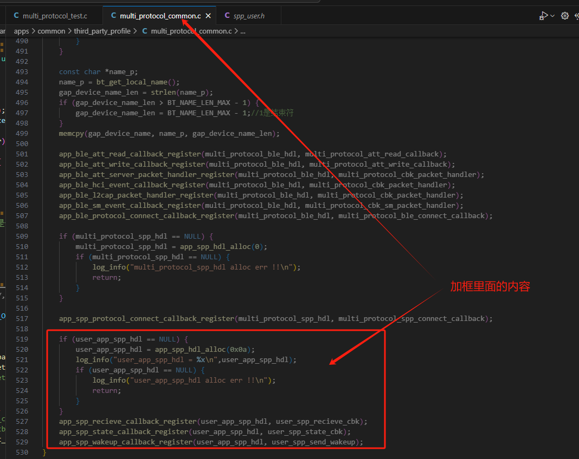Click the run/debug icon in editor toolbar

coord(543,16)
